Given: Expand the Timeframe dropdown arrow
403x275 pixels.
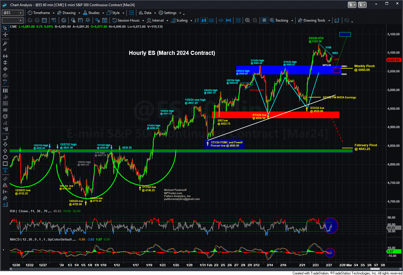Looking at the screenshot, I should tap(53, 13).
